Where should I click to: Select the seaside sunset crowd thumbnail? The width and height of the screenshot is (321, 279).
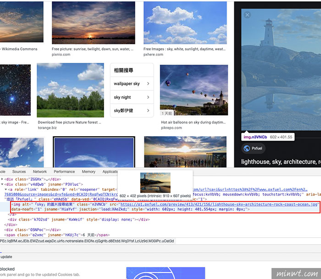click(x=185, y=152)
